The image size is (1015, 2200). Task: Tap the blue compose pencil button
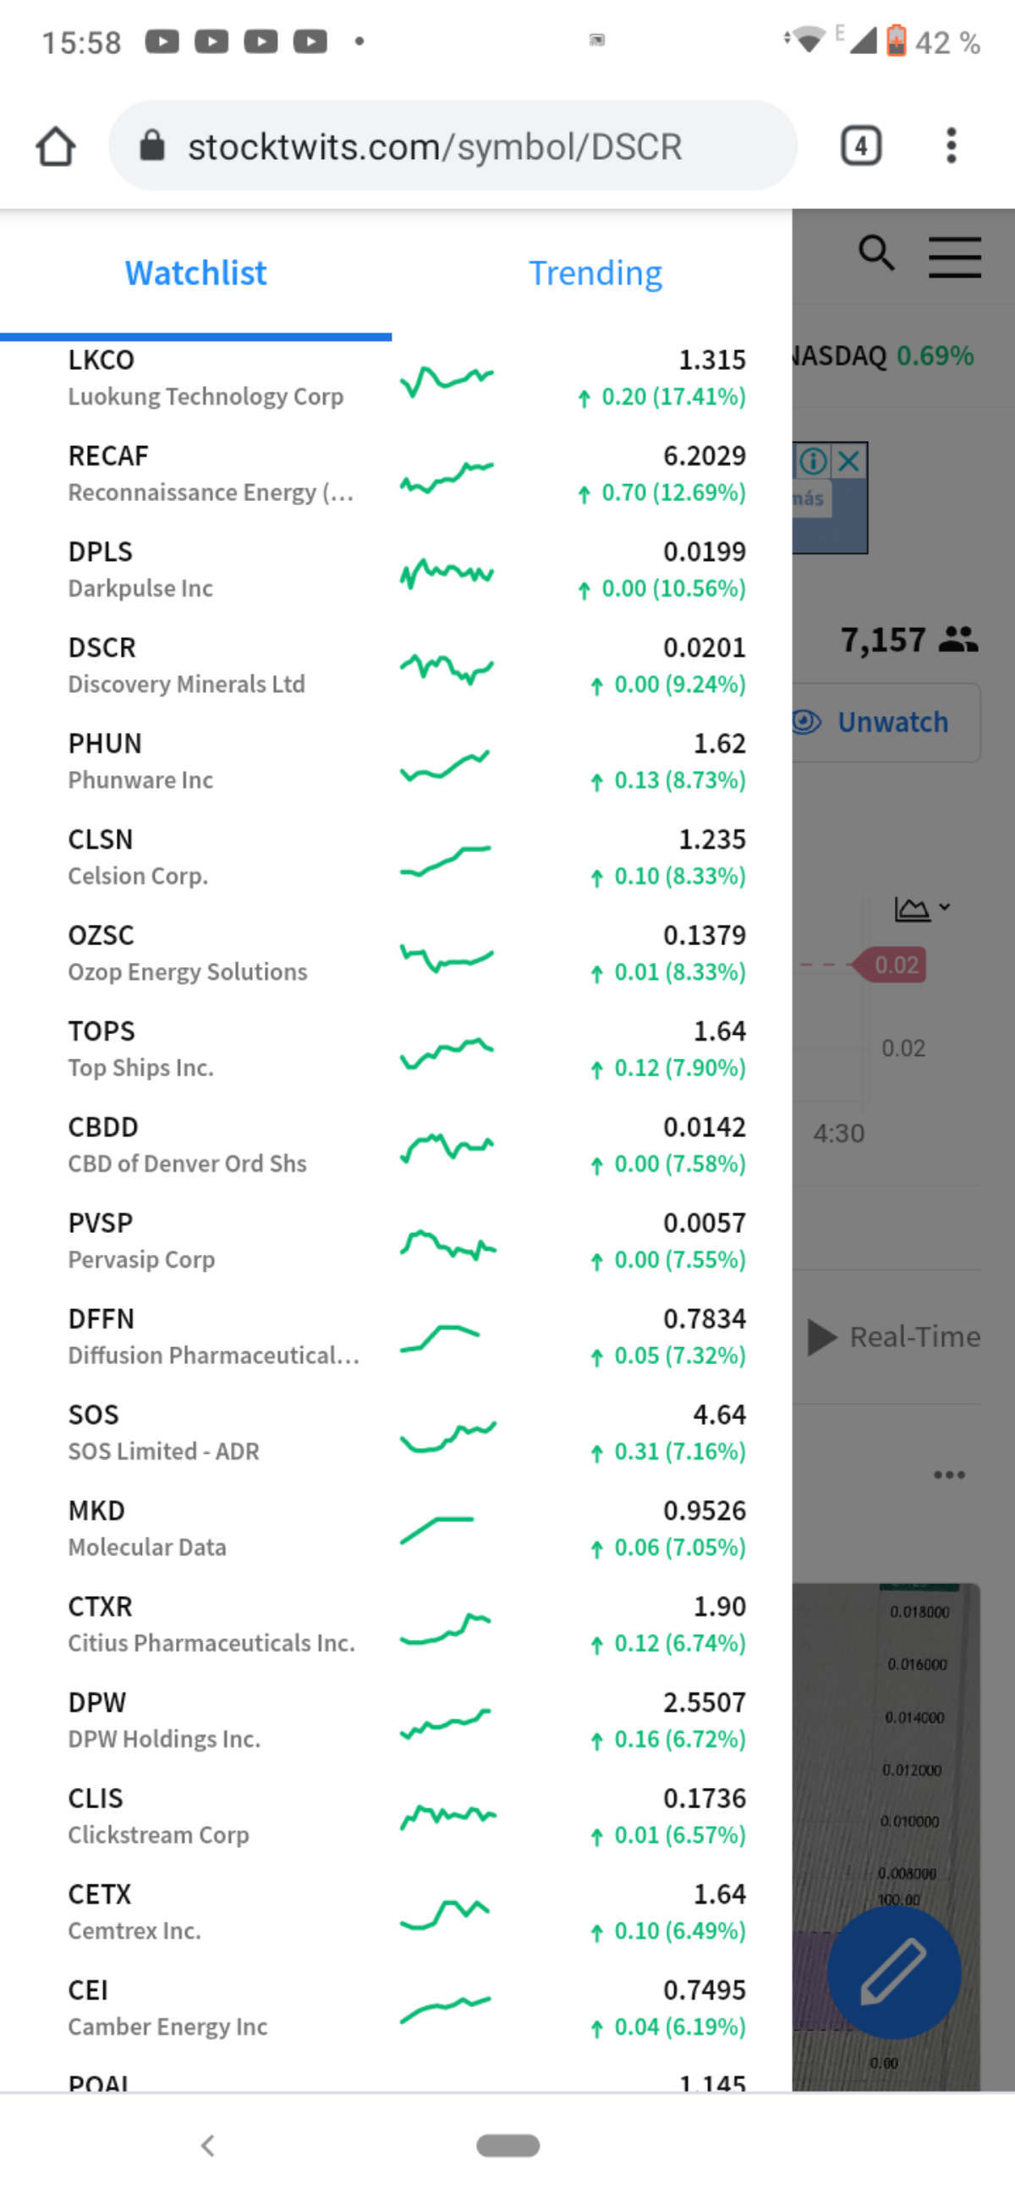894,1973
